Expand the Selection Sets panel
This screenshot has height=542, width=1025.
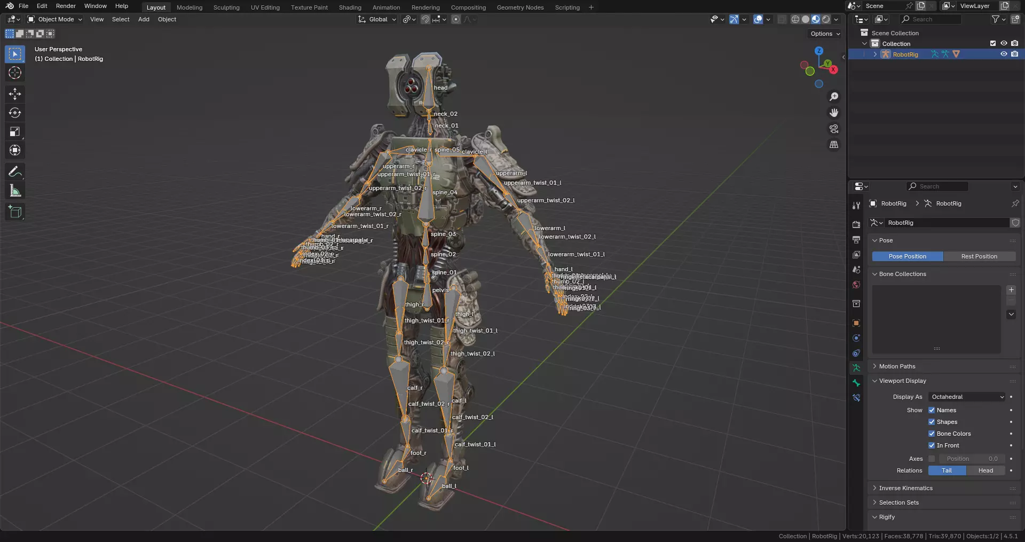[875, 502]
